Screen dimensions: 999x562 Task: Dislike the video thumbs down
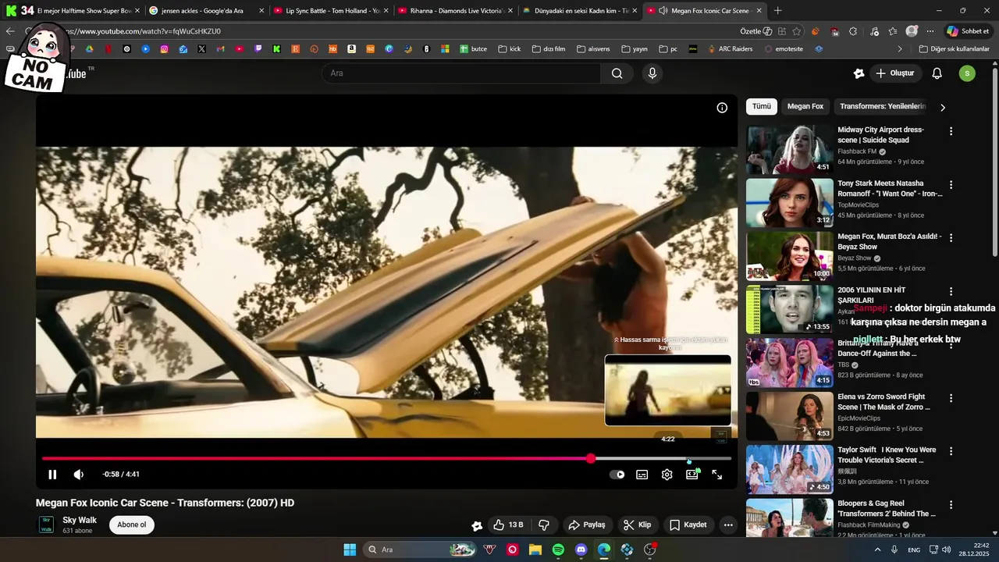pyautogui.click(x=545, y=525)
